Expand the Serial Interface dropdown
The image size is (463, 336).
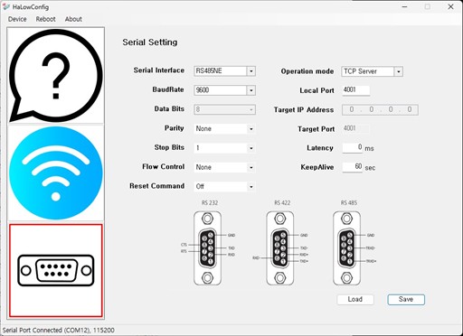tap(224, 71)
